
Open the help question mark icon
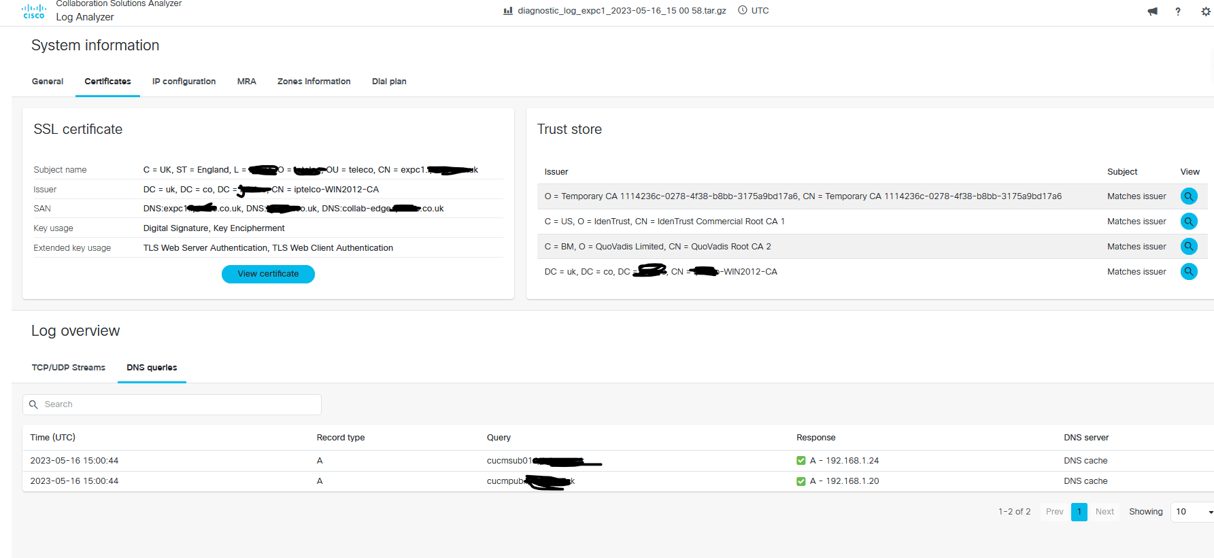click(1178, 11)
